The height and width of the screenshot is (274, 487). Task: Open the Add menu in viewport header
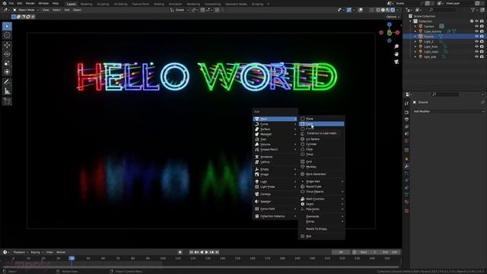[67, 10]
